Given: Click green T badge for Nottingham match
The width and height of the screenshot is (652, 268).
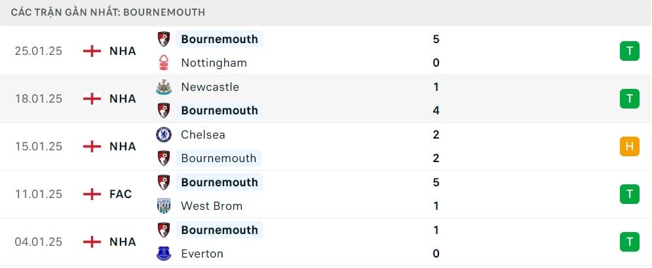Looking at the screenshot, I should (630, 50).
